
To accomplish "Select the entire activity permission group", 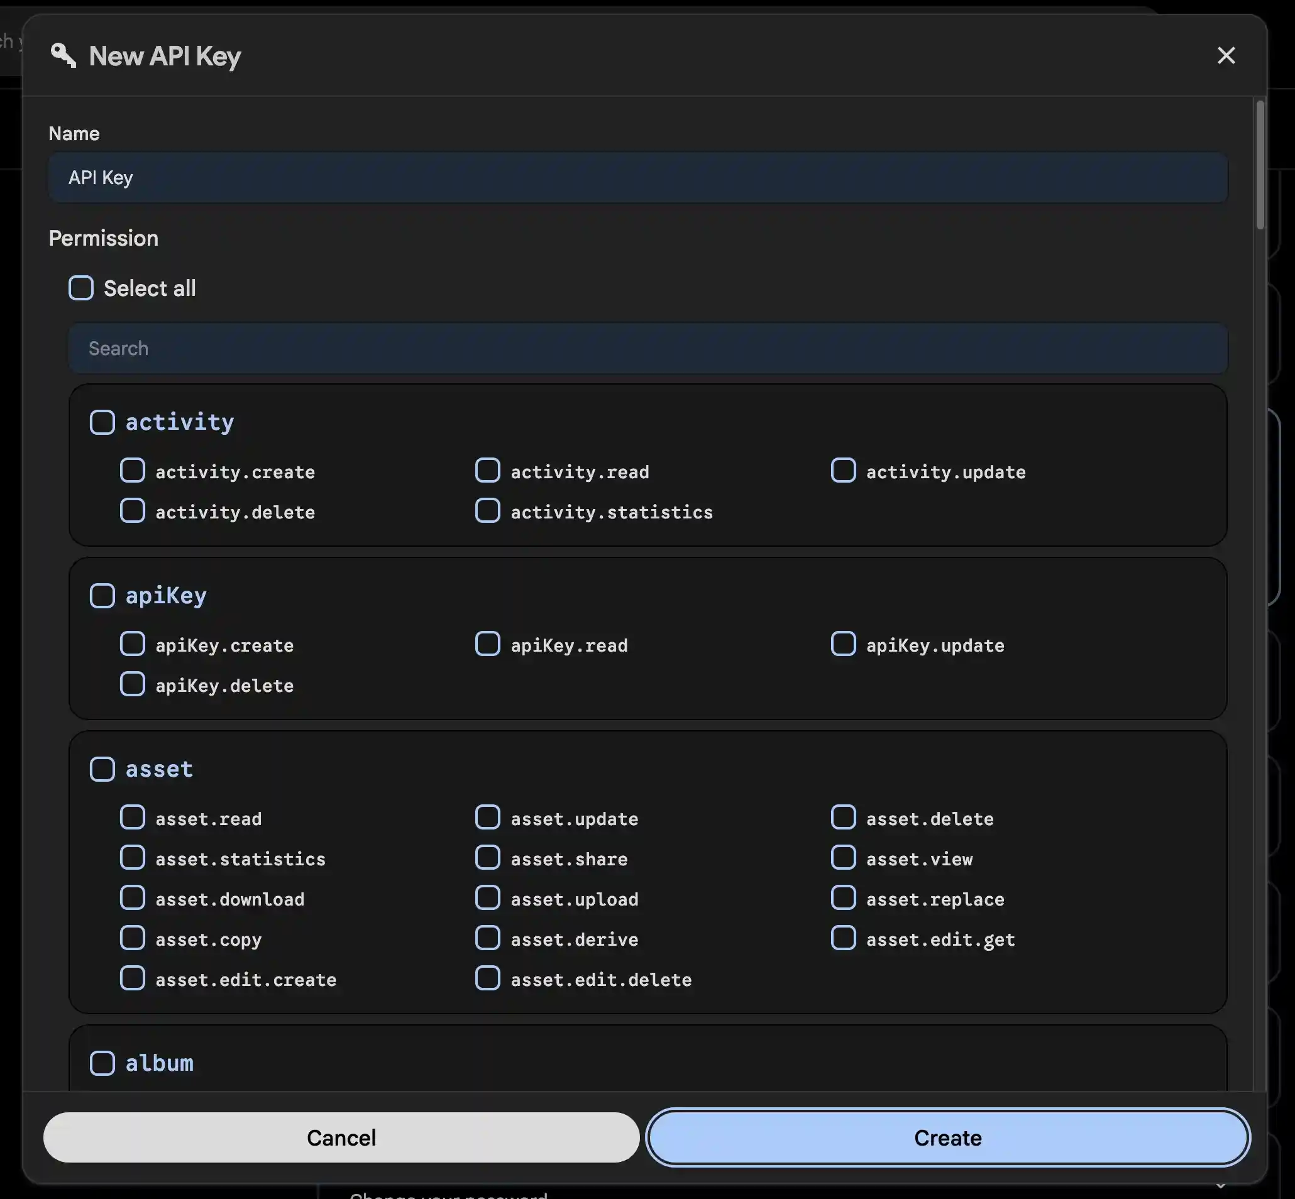I will [102, 422].
